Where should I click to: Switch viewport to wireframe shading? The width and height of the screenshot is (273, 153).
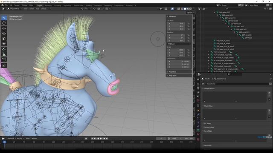tap(182, 9)
